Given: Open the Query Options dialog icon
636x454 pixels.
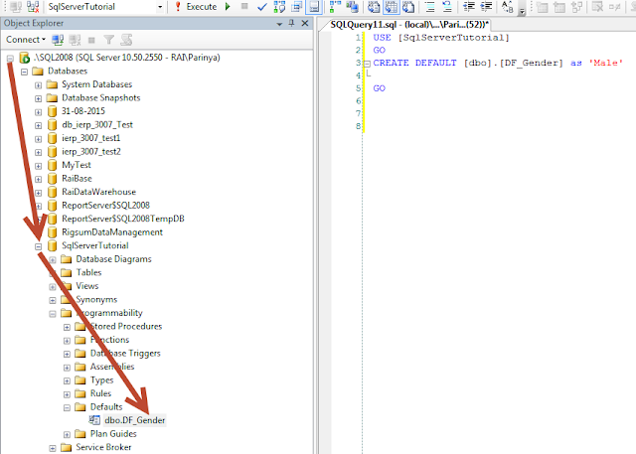Looking at the screenshot, I should [297, 7].
